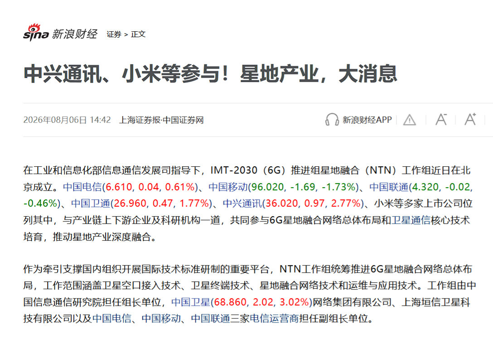Viewport: 493px width, 343px height.
Task: Click the Sina logo
Action: pyautogui.click(x=36, y=32)
